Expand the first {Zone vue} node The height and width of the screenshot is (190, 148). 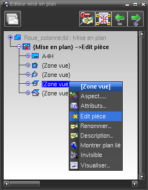click(x=28, y=65)
